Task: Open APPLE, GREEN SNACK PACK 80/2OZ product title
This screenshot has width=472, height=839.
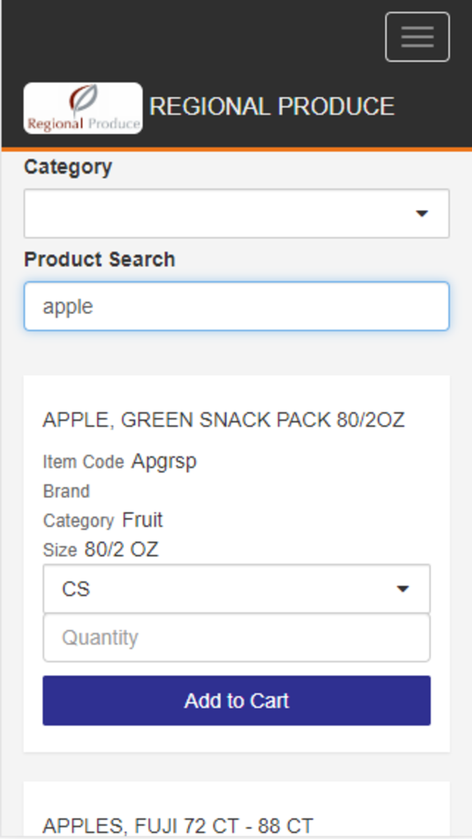Action: point(224,420)
